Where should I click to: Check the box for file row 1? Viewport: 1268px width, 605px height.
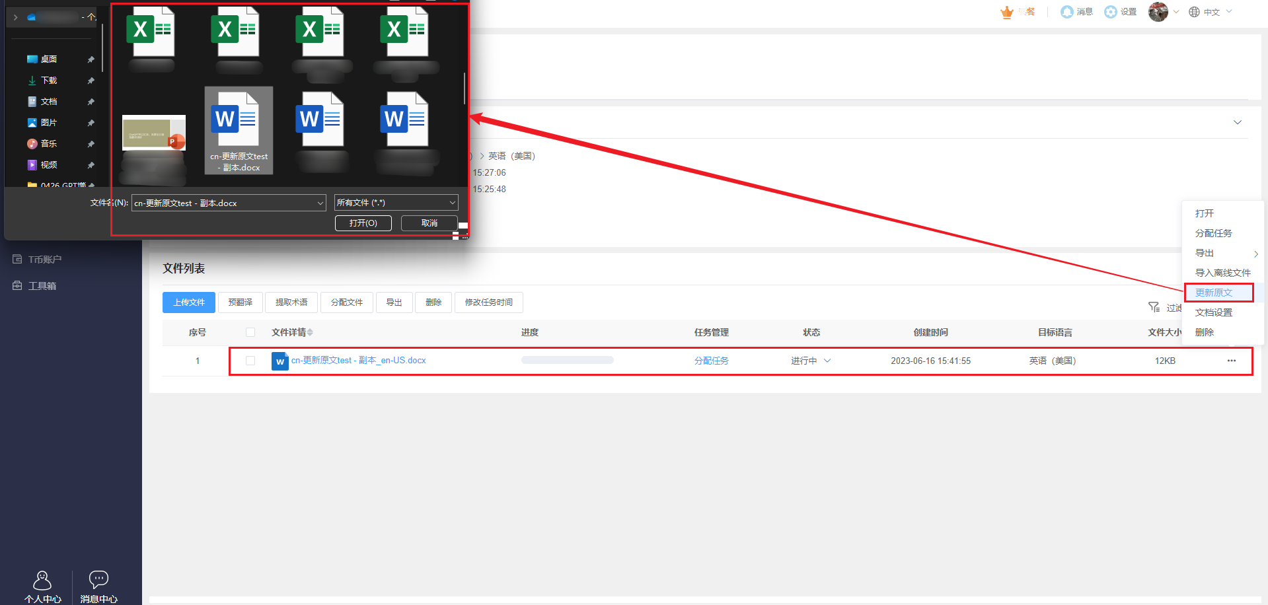pyautogui.click(x=250, y=361)
